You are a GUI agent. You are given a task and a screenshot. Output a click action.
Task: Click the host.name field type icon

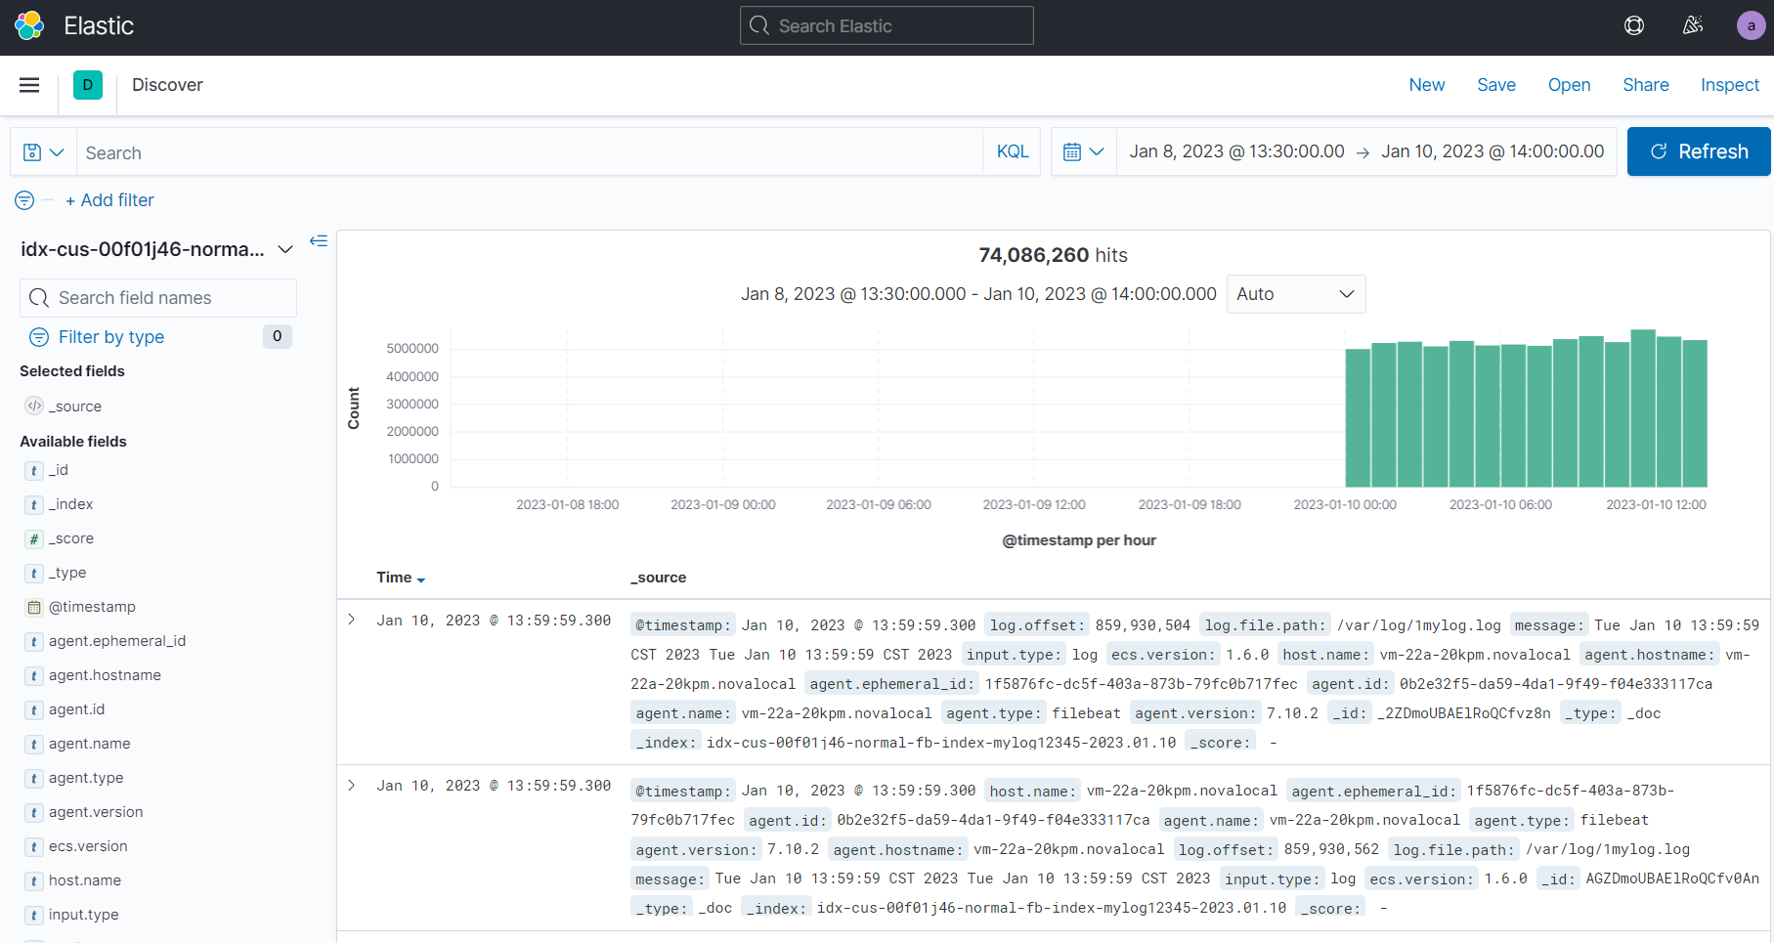[34, 881]
